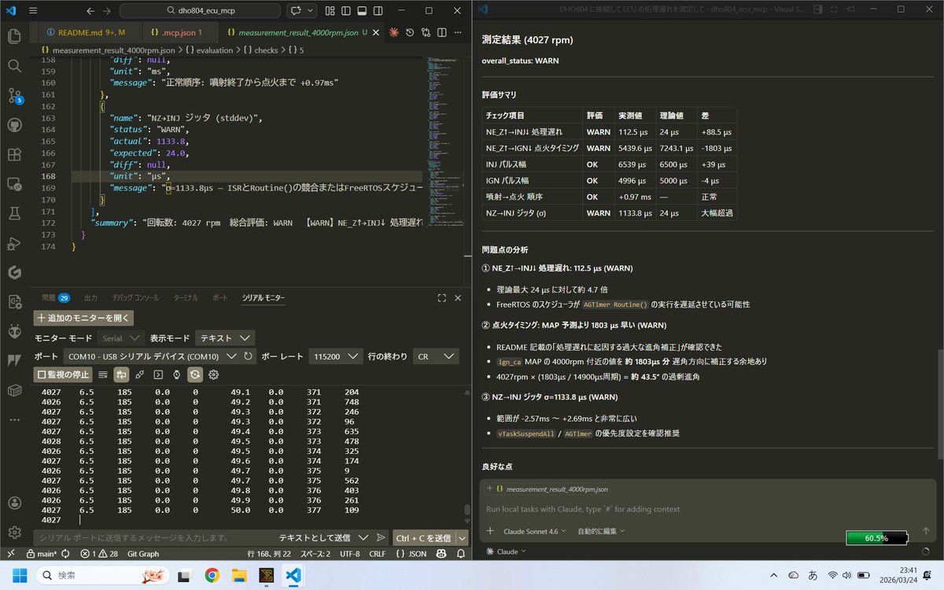The image size is (944, 590).
Task: Toggle the timestamp option in serial monitor
Action: [x=176, y=375]
